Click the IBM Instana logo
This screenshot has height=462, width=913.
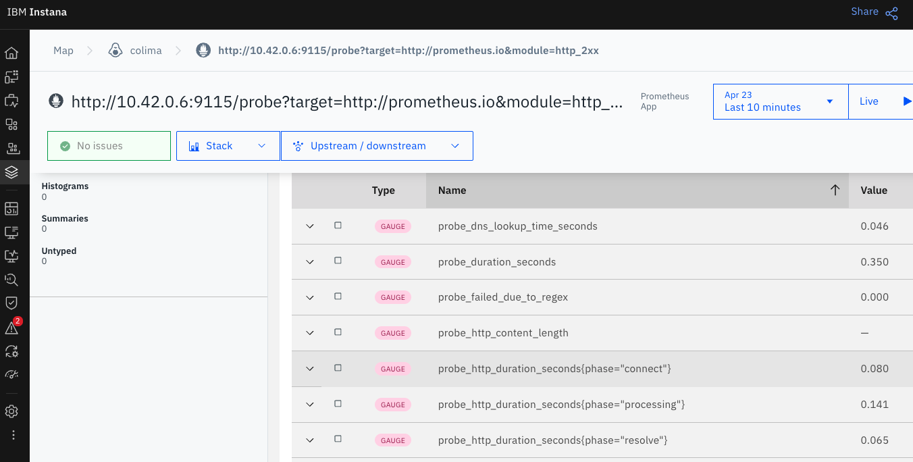click(37, 12)
